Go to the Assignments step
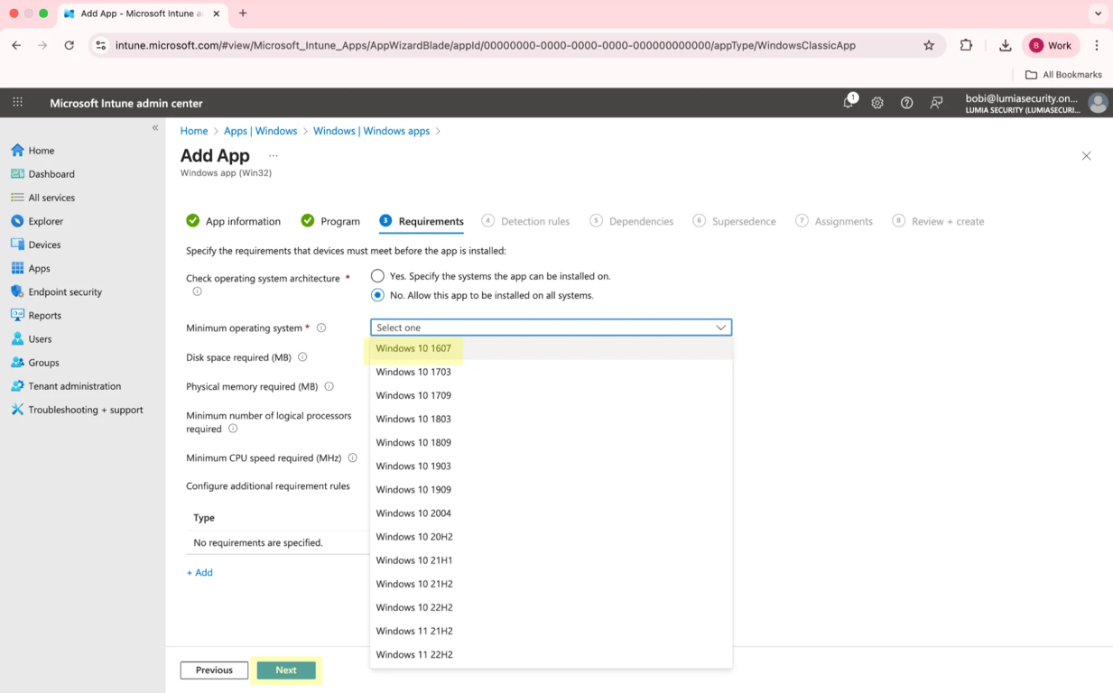Image resolution: width=1113 pixels, height=693 pixels. 834,221
